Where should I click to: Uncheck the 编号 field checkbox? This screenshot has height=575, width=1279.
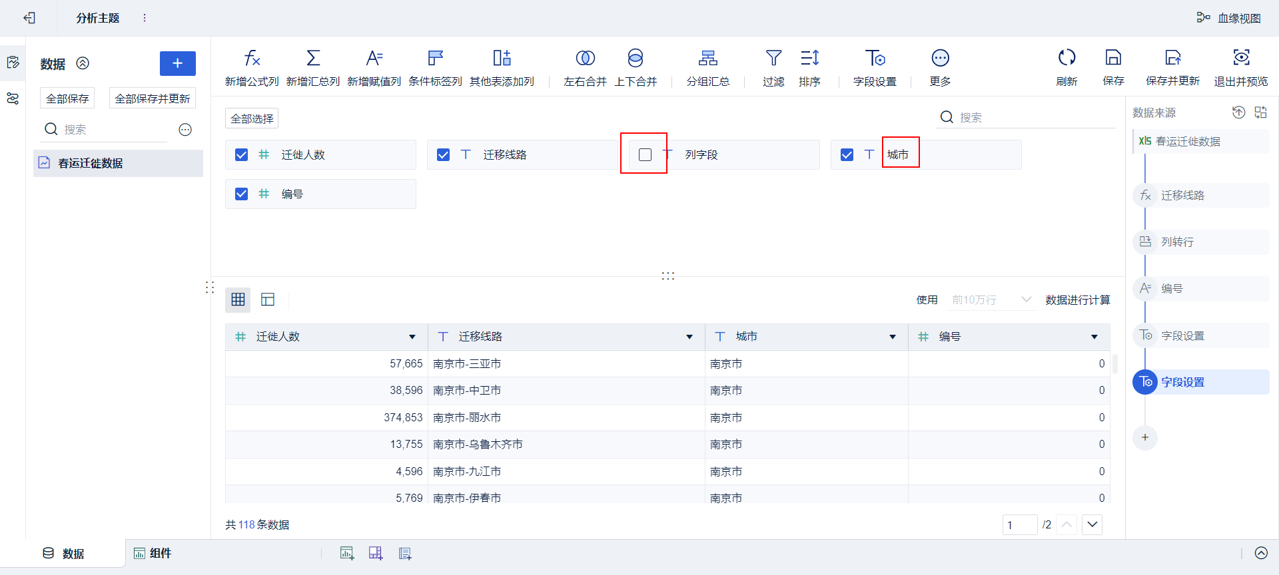(x=241, y=194)
